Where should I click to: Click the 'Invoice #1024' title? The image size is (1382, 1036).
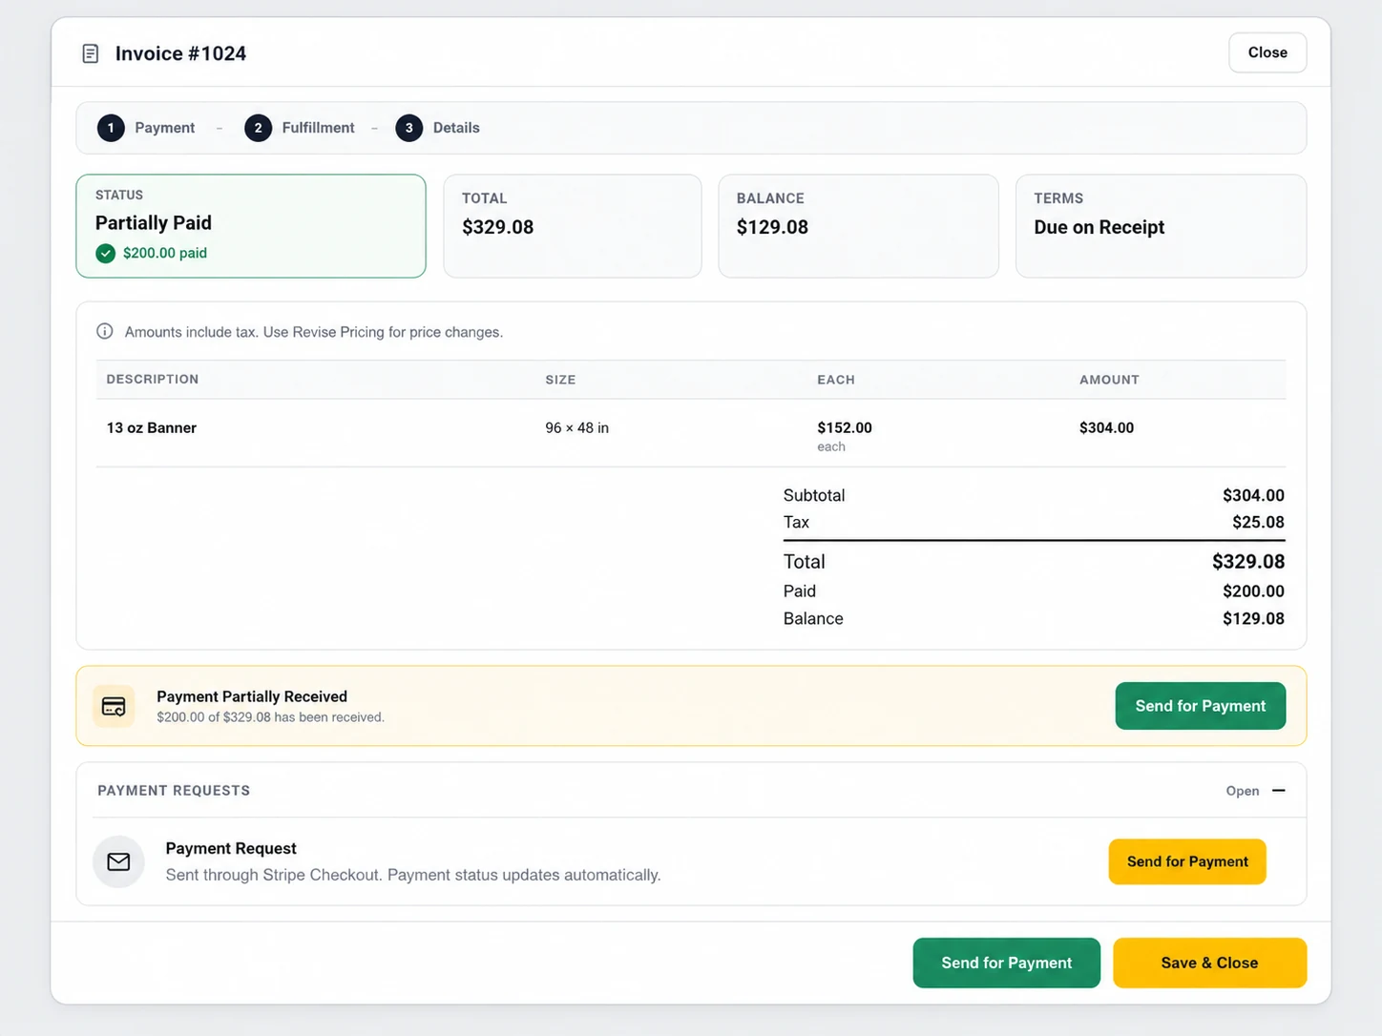(180, 53)
